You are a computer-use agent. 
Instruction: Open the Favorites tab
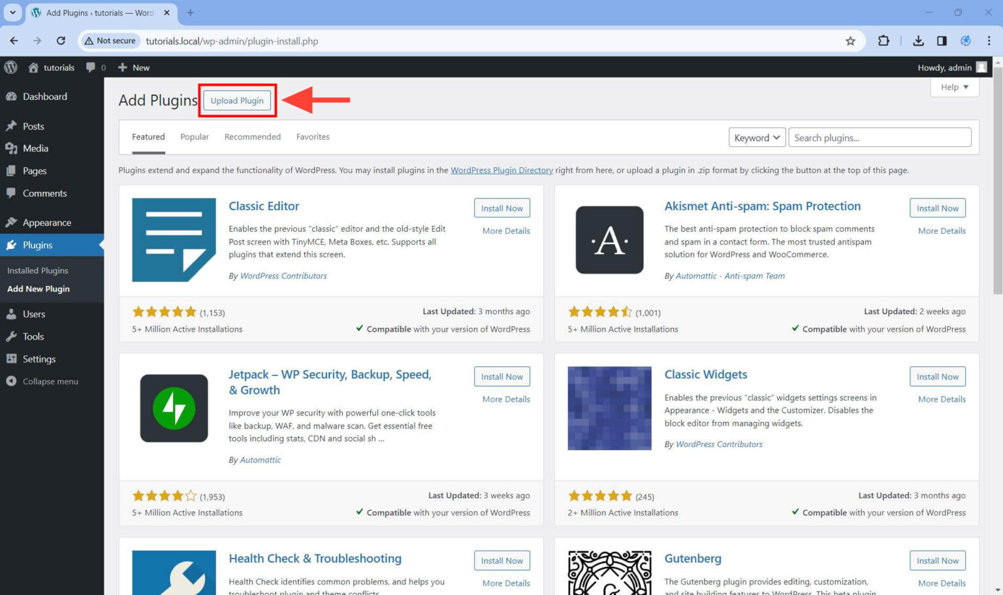click(313, 137)
